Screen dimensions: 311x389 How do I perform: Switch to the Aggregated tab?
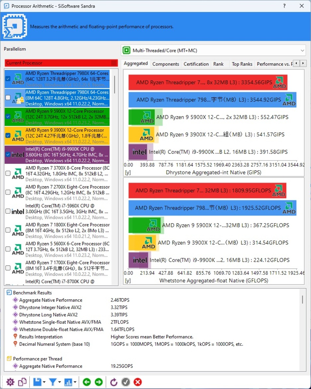[x=136, y=64]
